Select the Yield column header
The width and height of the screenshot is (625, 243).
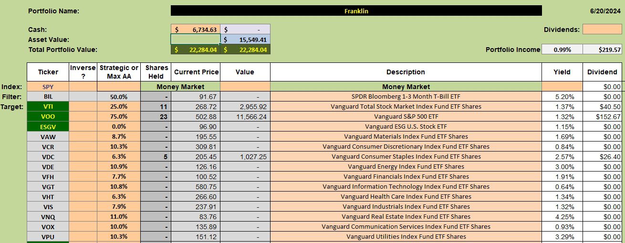(562, 72)
